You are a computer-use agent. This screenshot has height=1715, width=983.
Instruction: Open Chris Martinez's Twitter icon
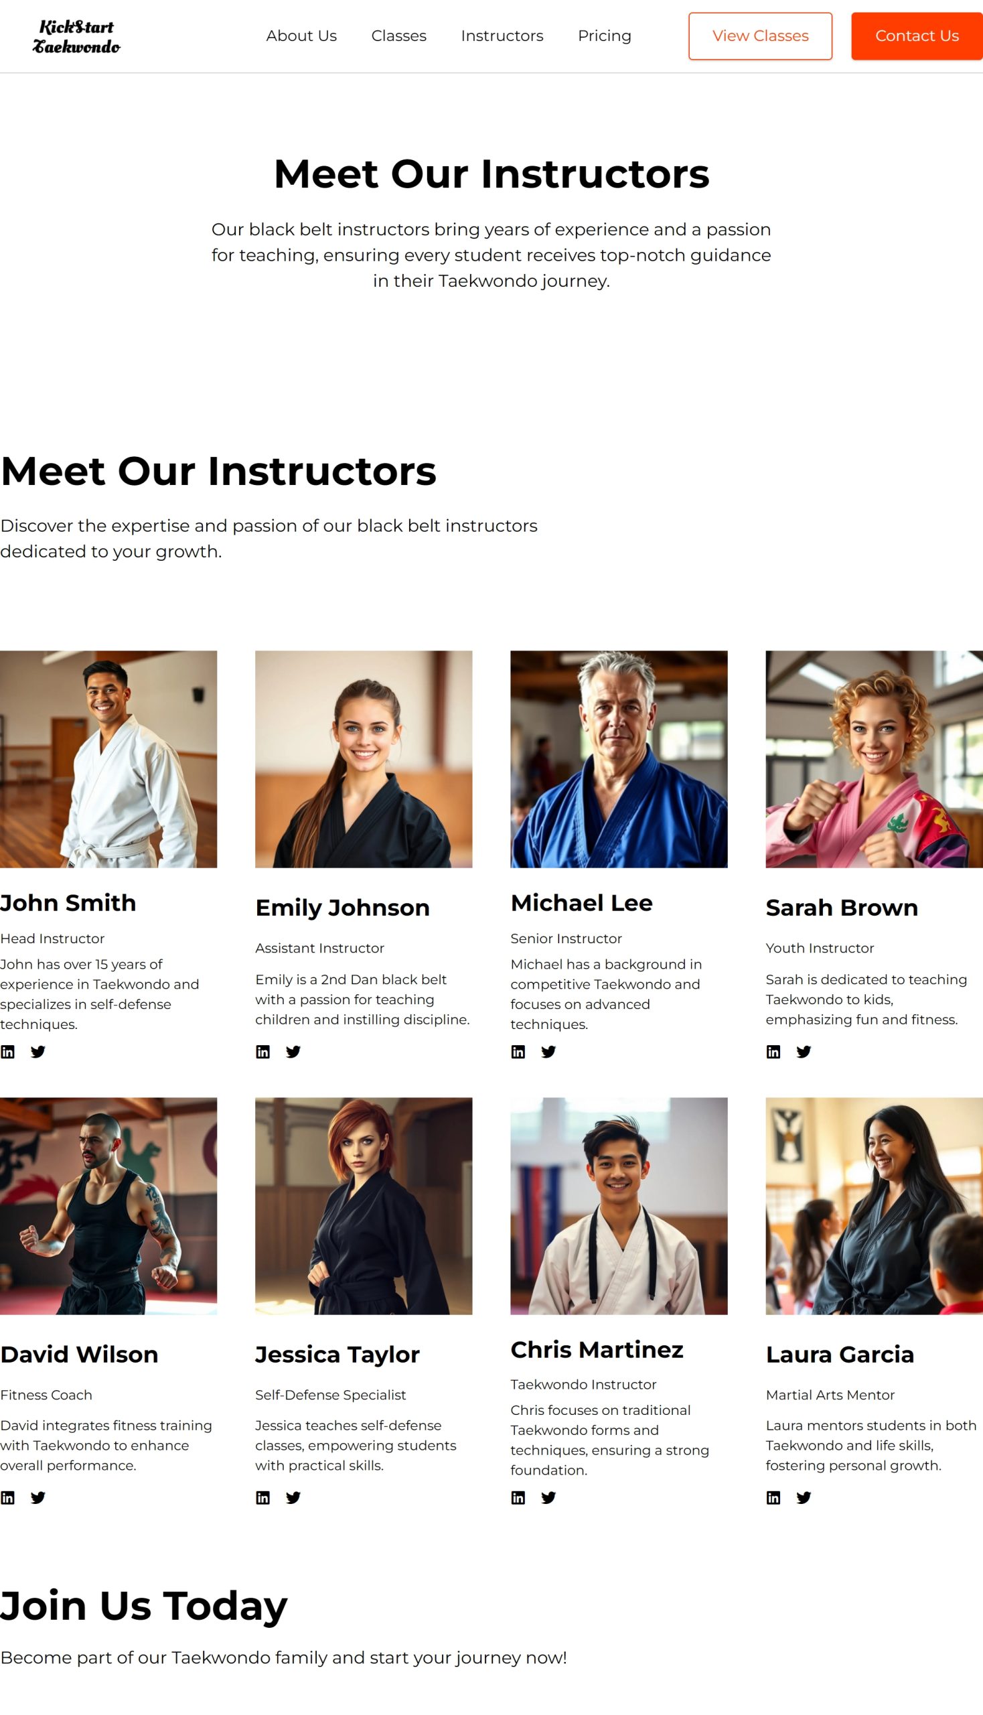tap(548, 1498)
